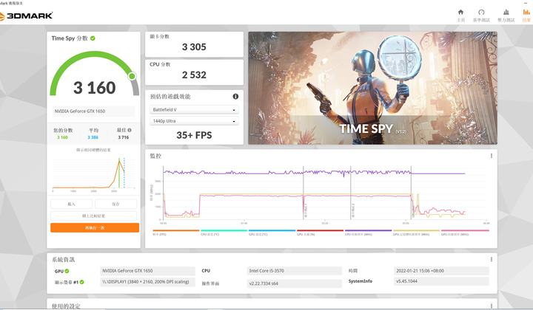The height and width of the screenshot is (310, 533).
Task: Click the green Time Spy score checkmark
Action: coord(93,38)
